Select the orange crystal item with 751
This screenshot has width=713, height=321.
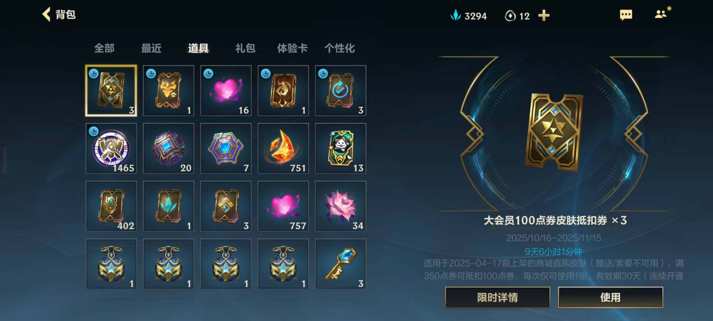(x=283, y=148)
